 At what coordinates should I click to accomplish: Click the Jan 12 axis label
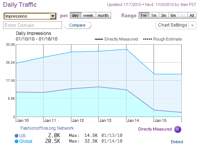coord(78,120)
